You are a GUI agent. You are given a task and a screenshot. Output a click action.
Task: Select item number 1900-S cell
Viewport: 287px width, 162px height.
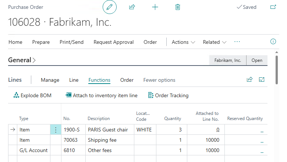click(x=73, y=130)
